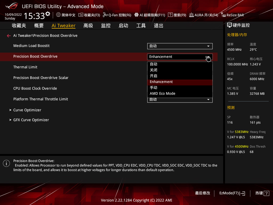Open the 退出 tab
Image resolution: width=273 pixels, height=205 pixels.
coord(158,26)
